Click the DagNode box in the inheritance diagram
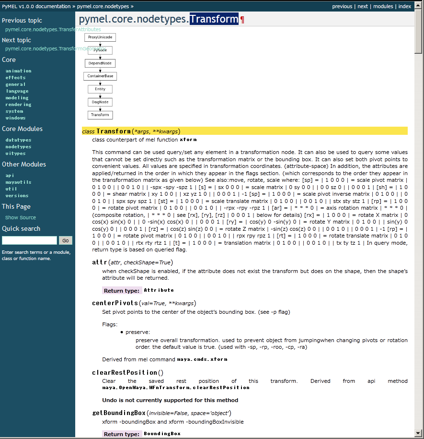424x439 pixels. click(x=100, y=102)
